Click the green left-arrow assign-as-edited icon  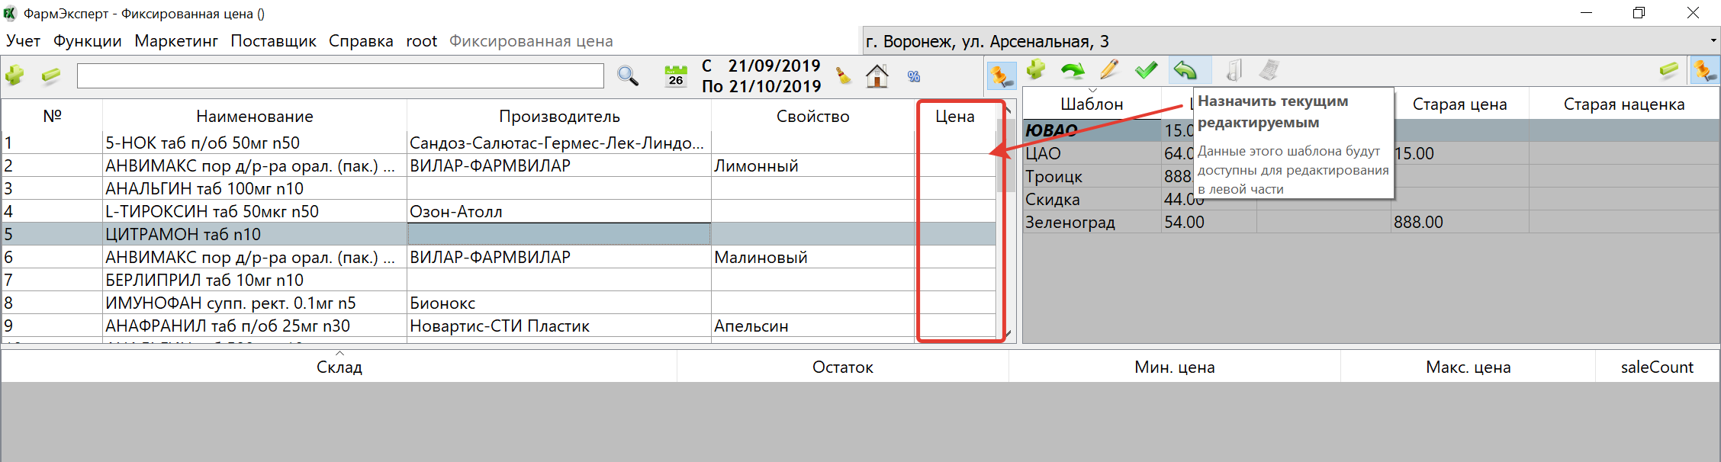(x=1185, y=71)
